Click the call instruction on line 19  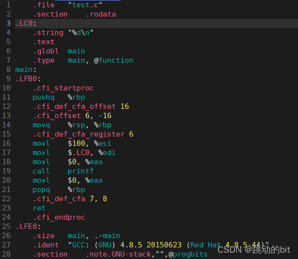click(x=41, y=171)
